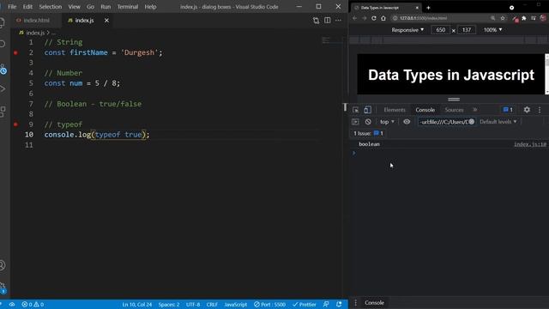Go back in the browser
Screen dimensions: 549x309
point(354,18)
